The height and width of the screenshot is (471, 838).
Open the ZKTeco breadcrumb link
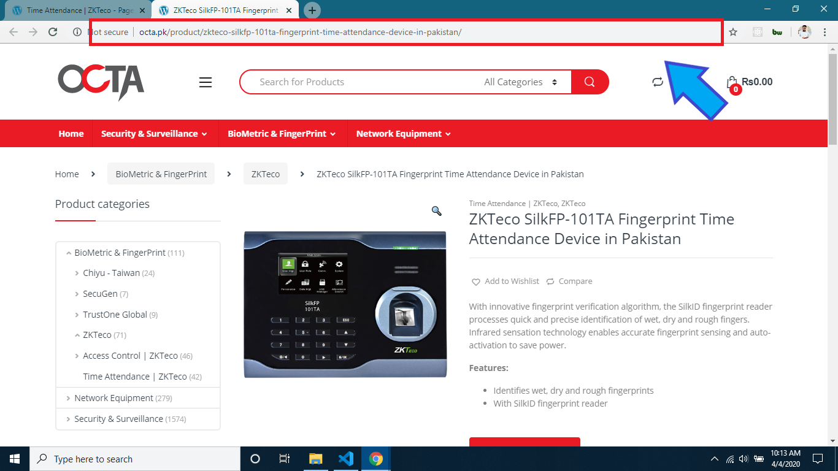(x=266, y=174)
